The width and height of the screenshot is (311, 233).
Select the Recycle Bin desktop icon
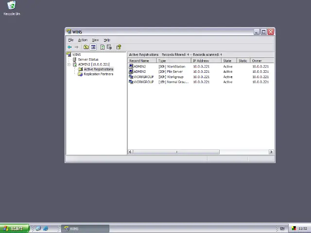[x=12, y=5]
